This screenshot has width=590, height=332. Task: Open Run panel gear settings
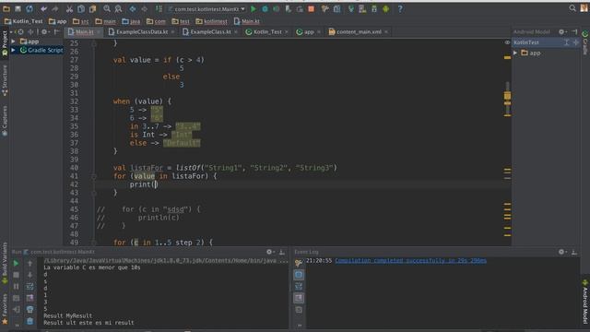269,252
